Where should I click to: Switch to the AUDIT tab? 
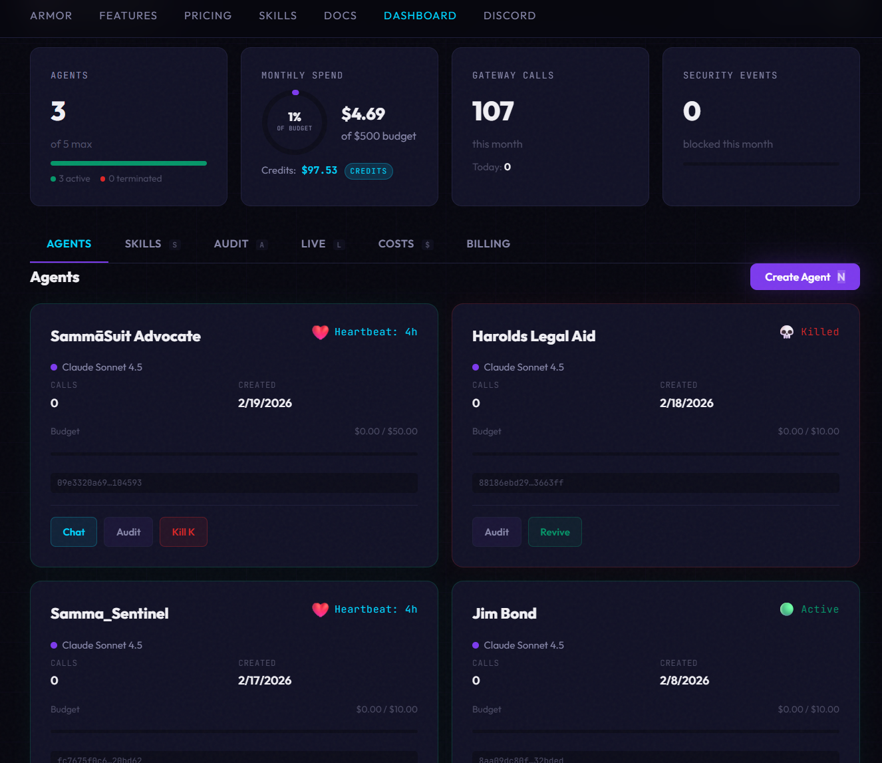[x=231, y=243]
